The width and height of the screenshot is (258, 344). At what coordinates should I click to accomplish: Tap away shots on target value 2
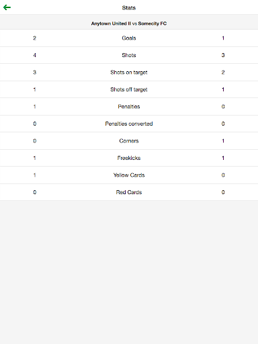[223, 73]
